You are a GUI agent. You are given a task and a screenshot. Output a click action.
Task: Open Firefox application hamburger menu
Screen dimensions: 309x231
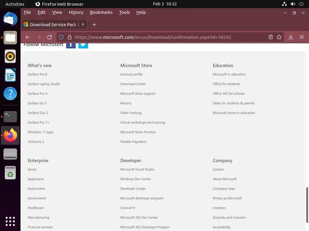(x=302, y=37)
